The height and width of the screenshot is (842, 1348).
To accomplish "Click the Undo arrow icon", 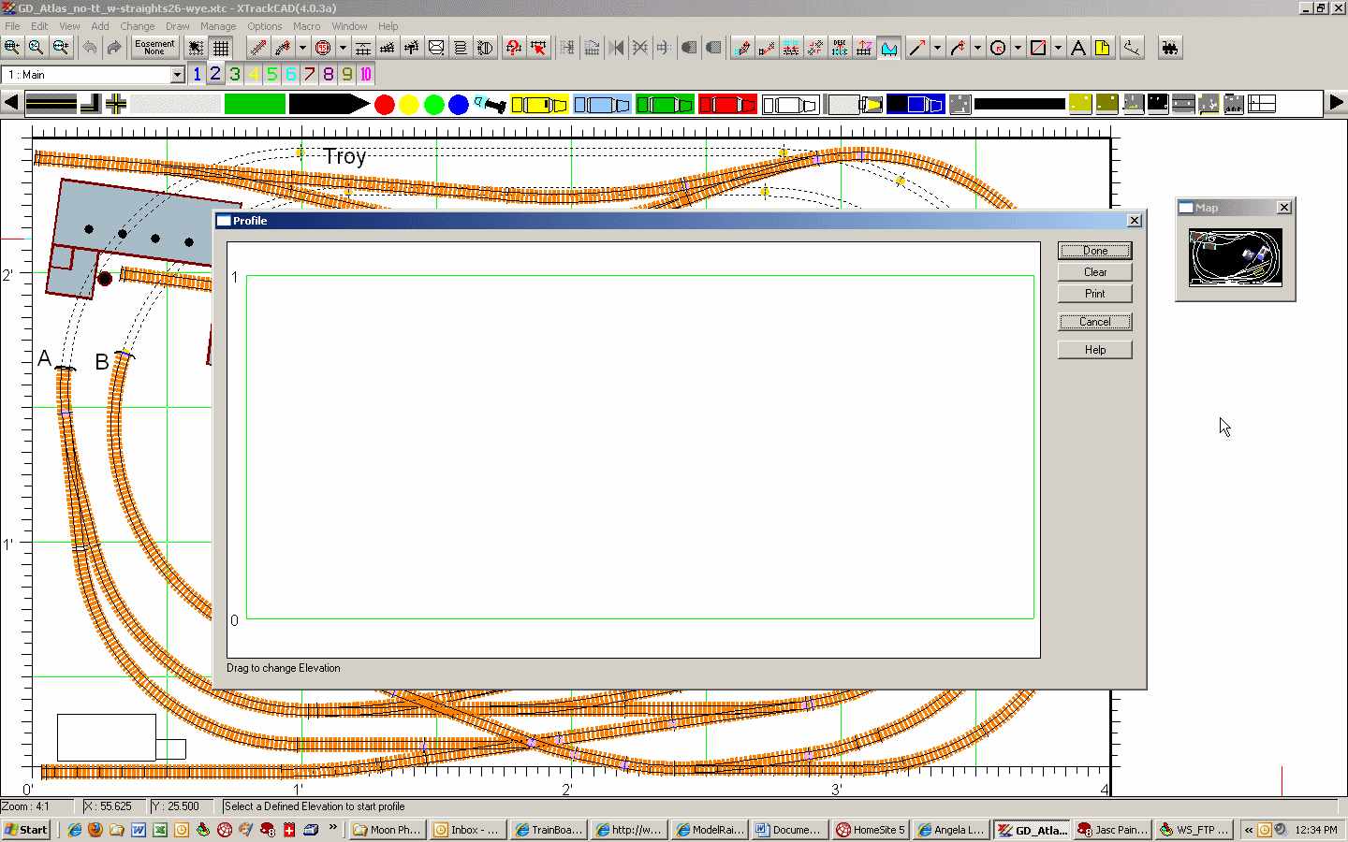I will (x=90, y=48).
